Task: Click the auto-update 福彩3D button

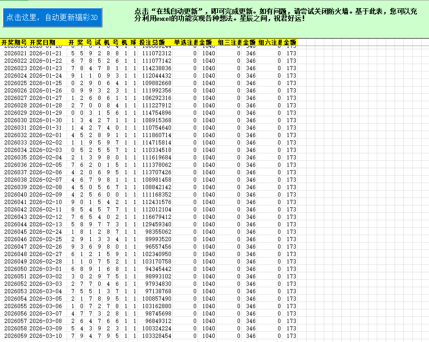Action: tap(52, 18)
